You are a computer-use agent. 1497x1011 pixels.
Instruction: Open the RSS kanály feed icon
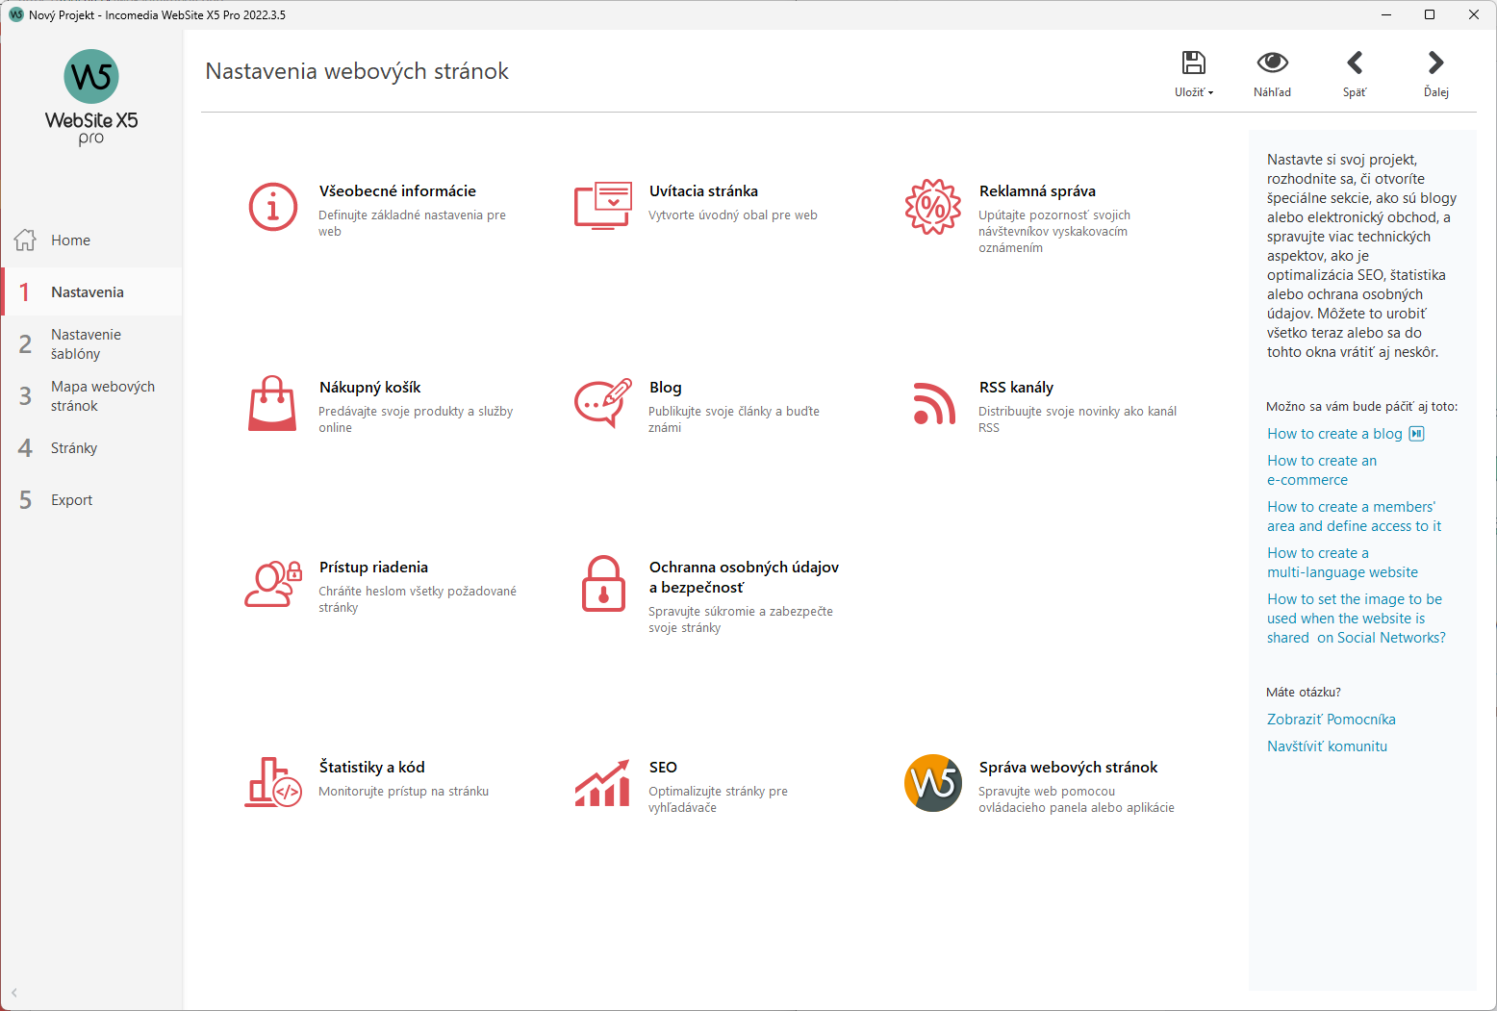933,403
